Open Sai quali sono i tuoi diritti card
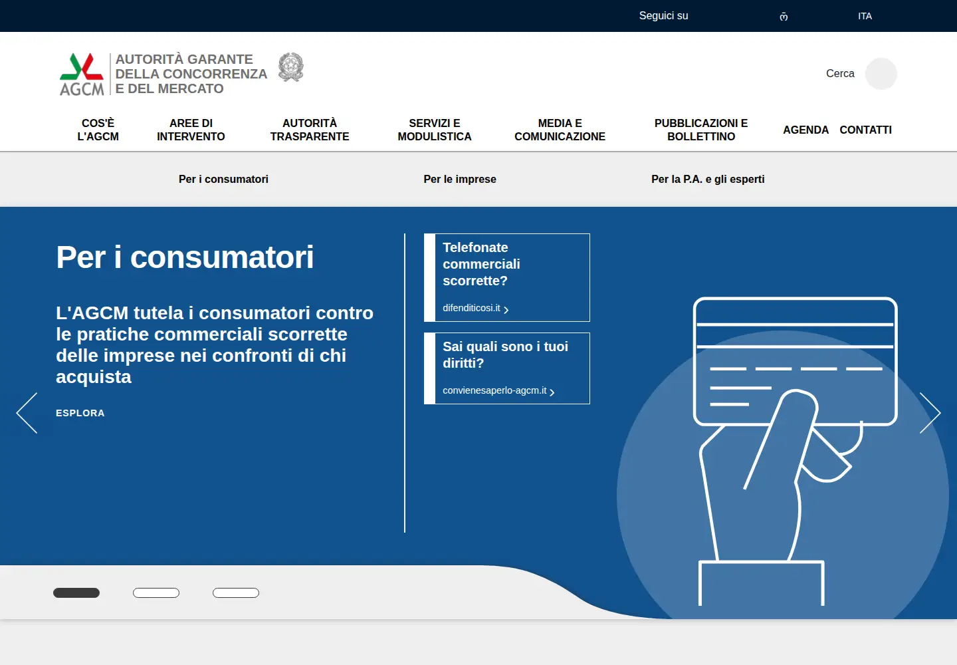The image size is (957, 665). [507, 368]
